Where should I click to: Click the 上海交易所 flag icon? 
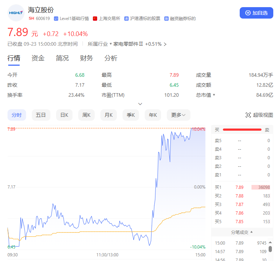coord(95,19)
